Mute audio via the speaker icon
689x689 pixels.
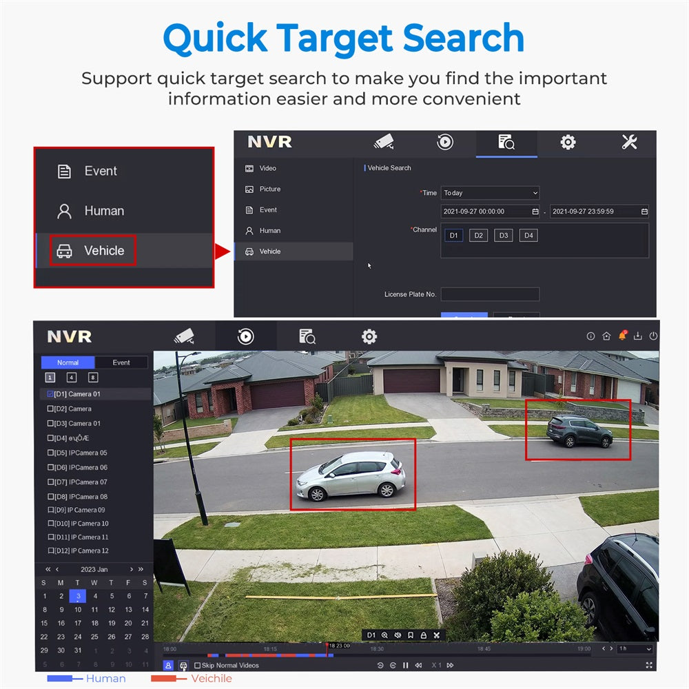click(x=398, y=634)
